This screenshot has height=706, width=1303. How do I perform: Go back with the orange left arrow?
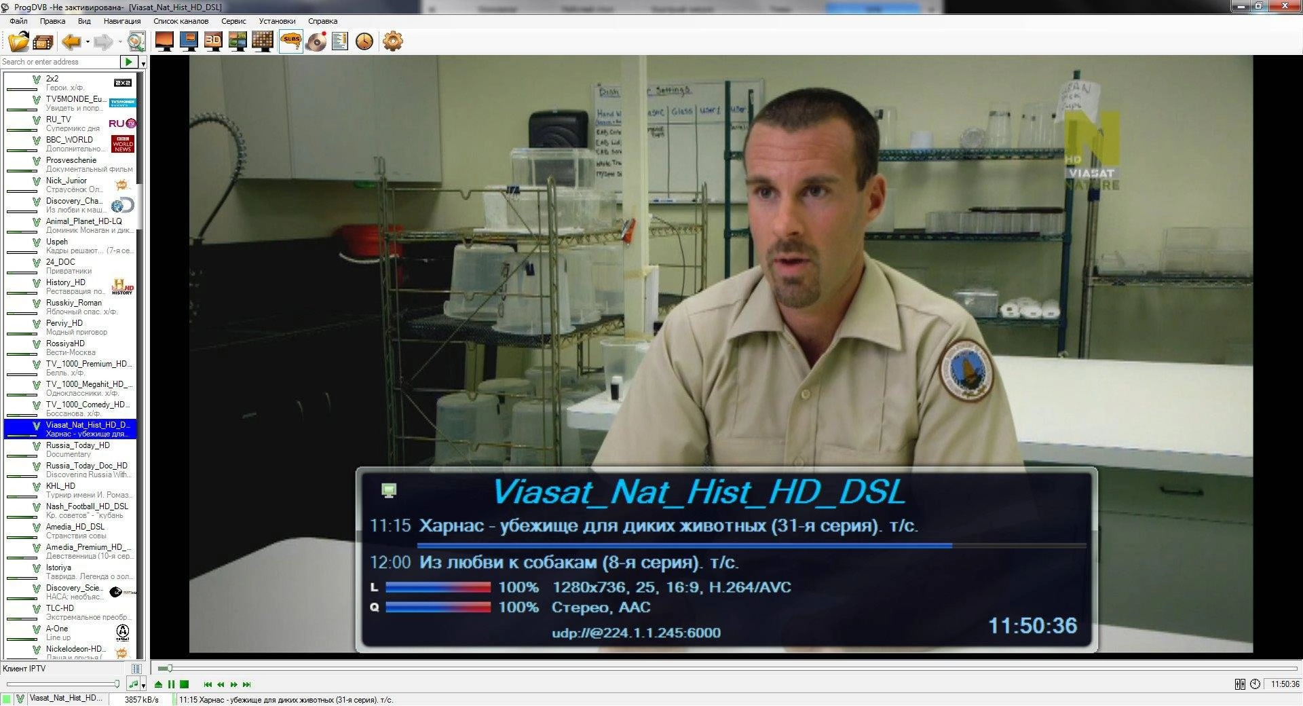(x=71, y=42)
